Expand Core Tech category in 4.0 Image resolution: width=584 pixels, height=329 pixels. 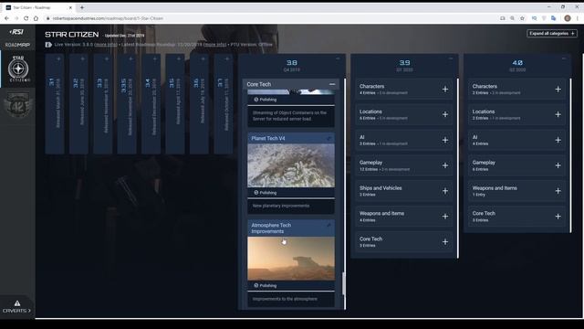click(558, 217)
